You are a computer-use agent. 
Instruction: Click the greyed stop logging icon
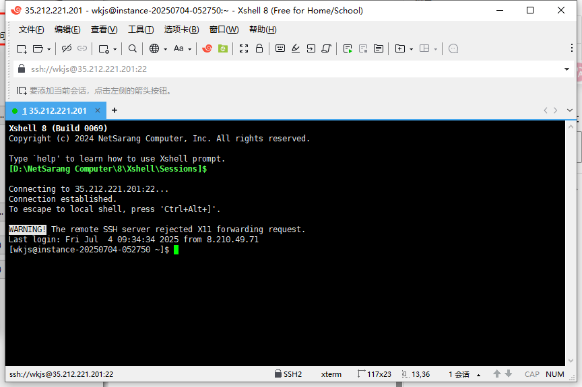[363, 48]
